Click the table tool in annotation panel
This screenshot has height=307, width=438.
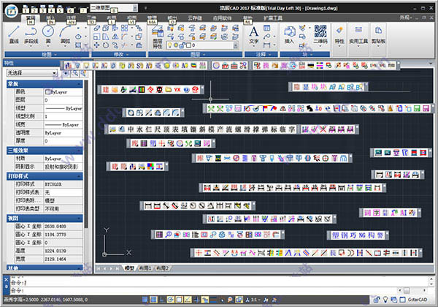(267, 28)
